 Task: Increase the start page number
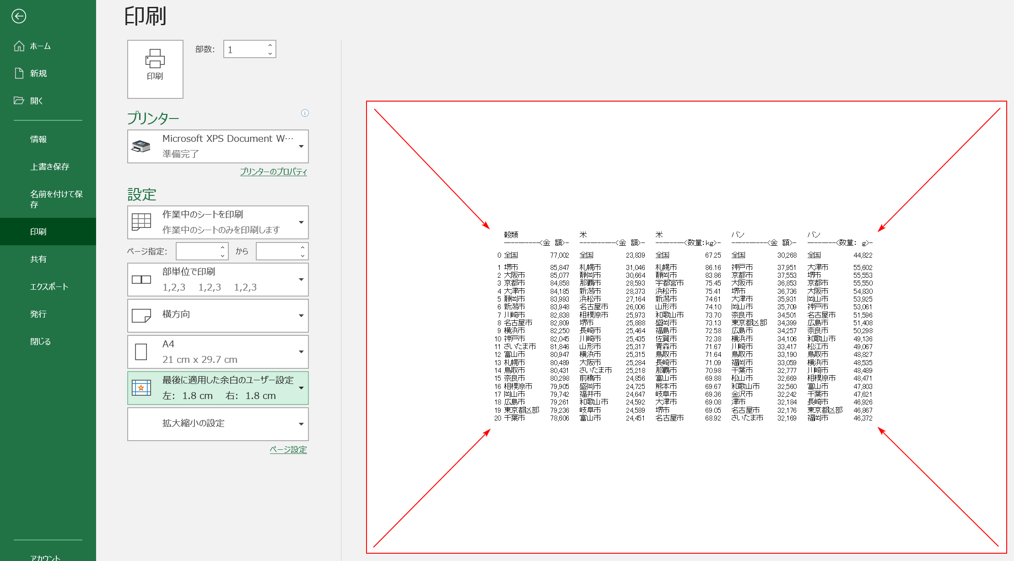point(222,247)
